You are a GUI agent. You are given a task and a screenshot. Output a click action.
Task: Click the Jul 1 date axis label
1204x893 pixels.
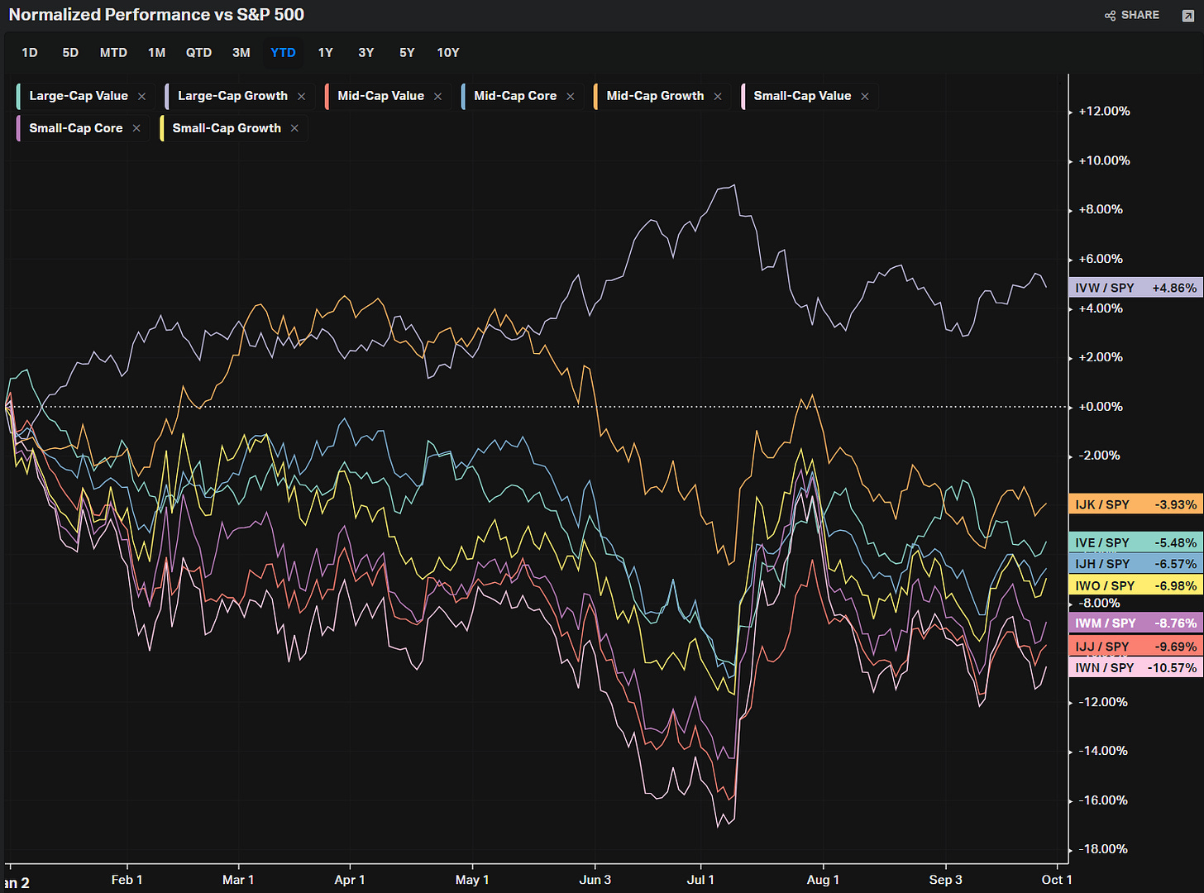pos(700,880)
